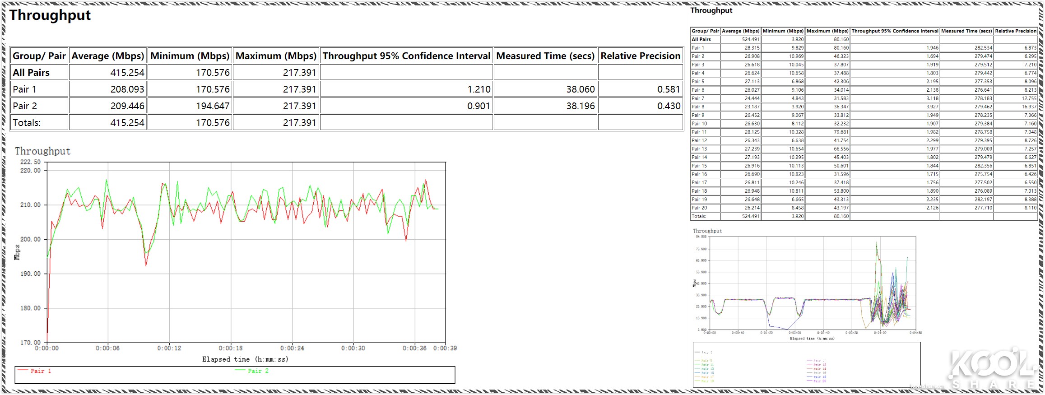This screenshot has width=1045, height=395.
Task: Click the measured time 38.196
Action: click(581, 106)
